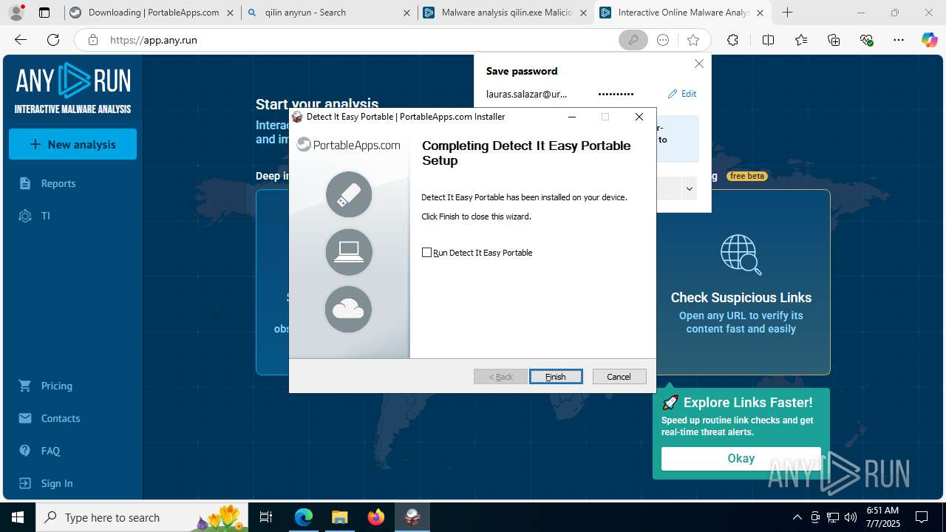Click Finish in the installer wizard
The image size is (946, 532).
pos(556,377)
